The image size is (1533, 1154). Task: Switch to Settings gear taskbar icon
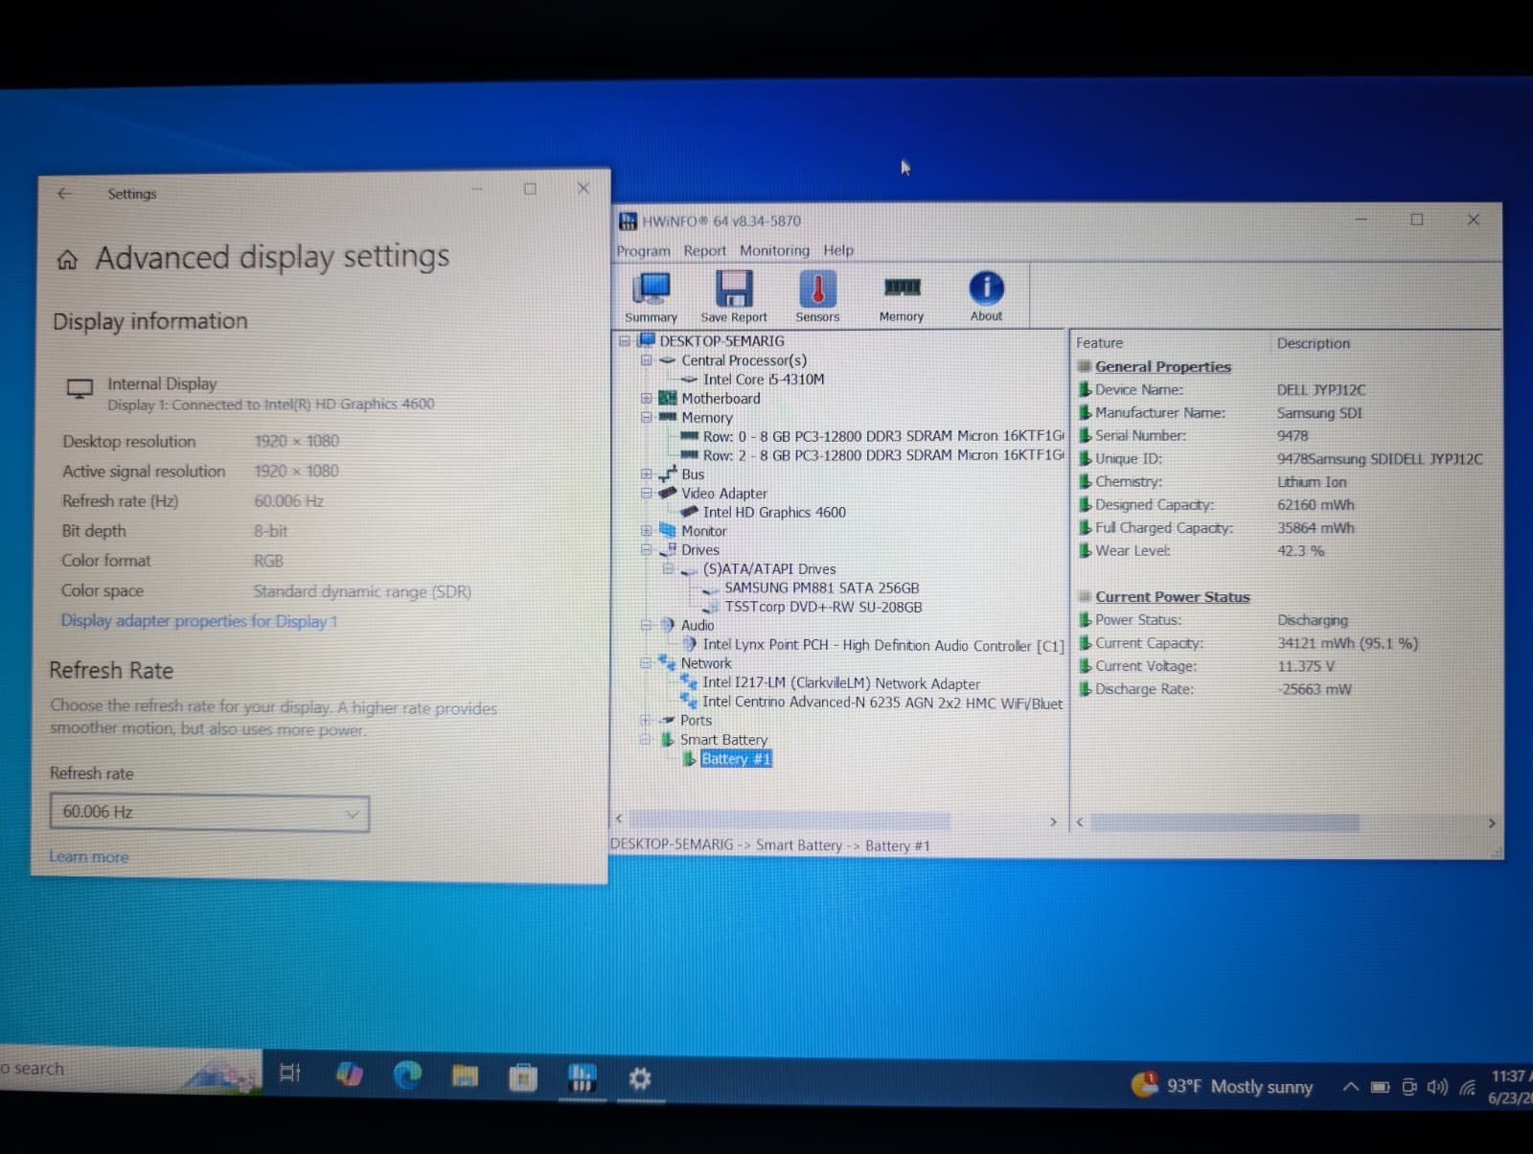tap(639, 1079)
